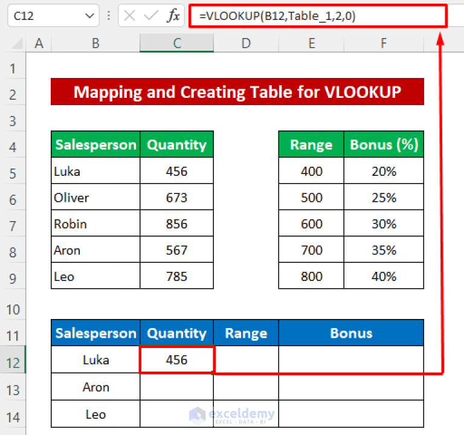Screen dimensions: 464x435
Task: Select column A header
Action: coord(39,43)
